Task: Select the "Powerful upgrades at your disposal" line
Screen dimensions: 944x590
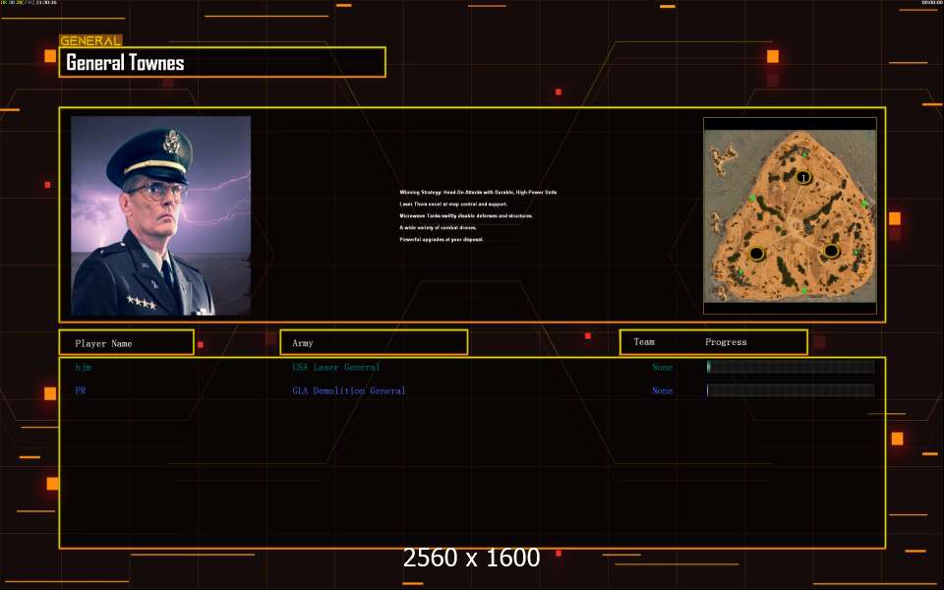Action: point(442,240)
